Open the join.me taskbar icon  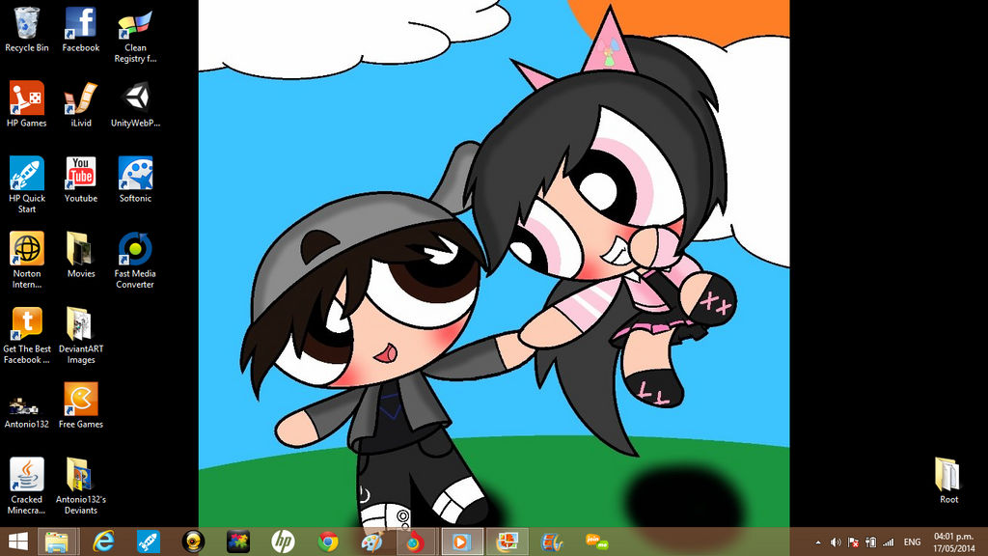pos(596,542)
